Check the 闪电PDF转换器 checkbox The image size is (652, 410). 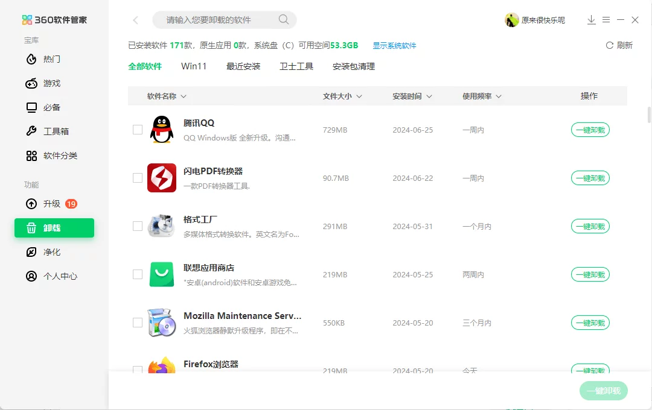[138, 178]
